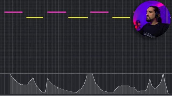Select the first yellow note from the left
Screen dimensions: 172x96
[35, 18]
